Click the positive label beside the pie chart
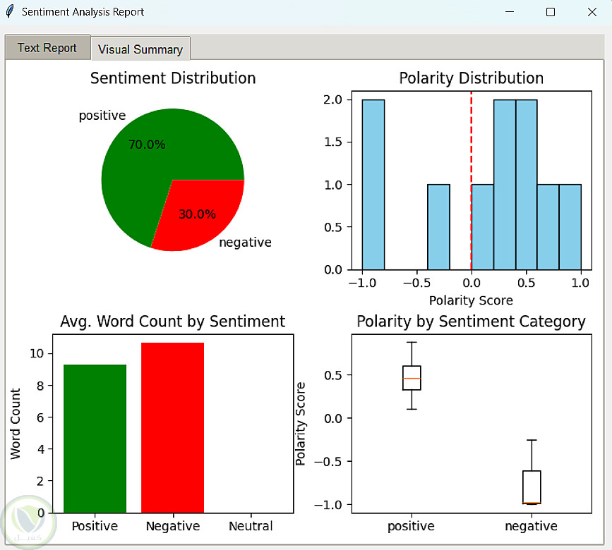This screenshot has height=550, width=612. point(102,116)
